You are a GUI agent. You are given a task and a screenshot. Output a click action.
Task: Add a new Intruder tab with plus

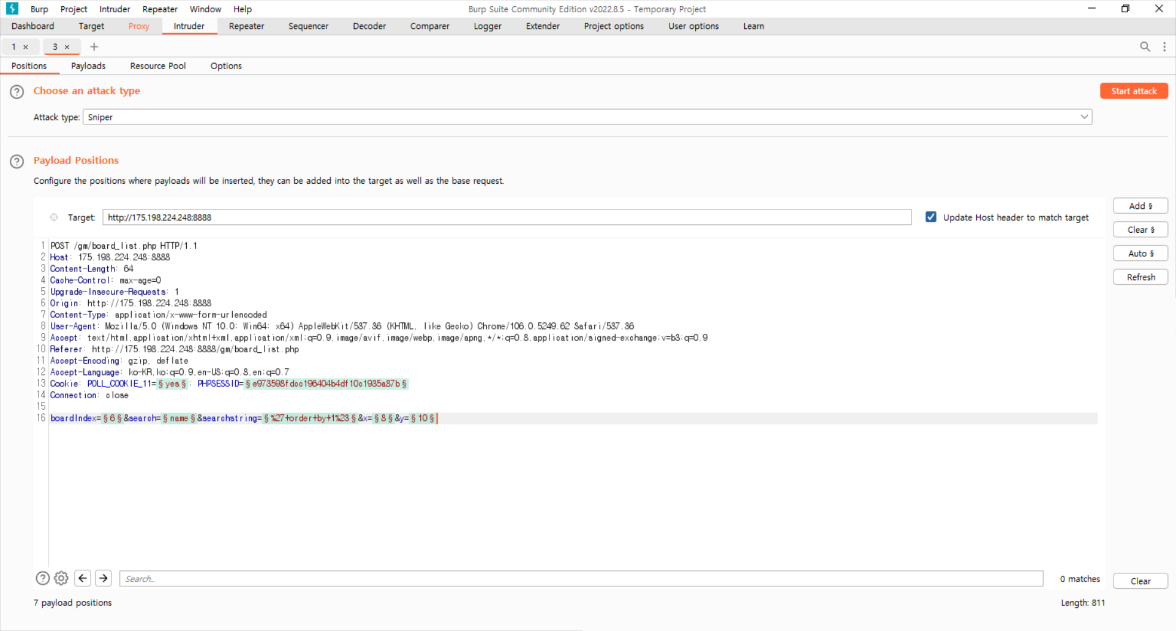(x=94, y=47)
